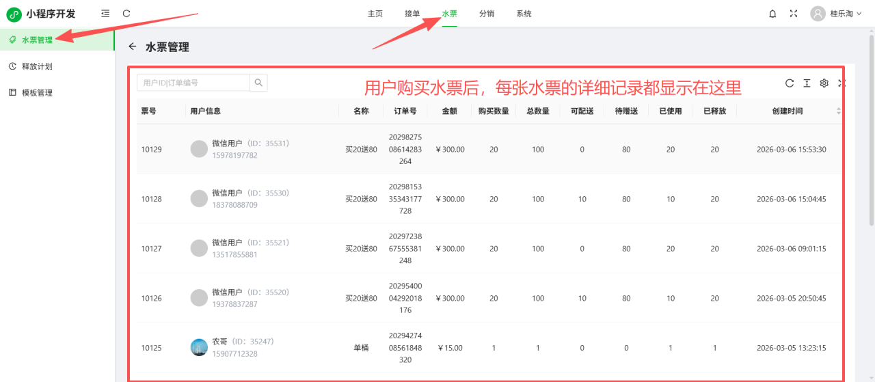Toggle fullscreen mode icon in header

[x=794, y=14]
